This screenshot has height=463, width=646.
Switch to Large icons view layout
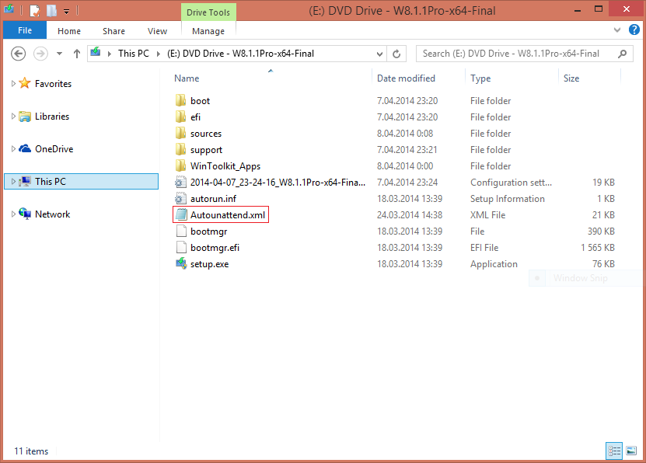click(631, 451)
